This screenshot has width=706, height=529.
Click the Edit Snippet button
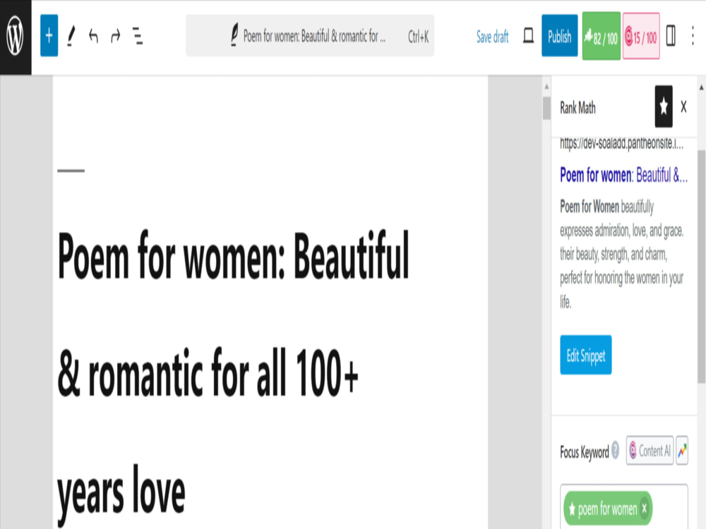click(586, 355)
